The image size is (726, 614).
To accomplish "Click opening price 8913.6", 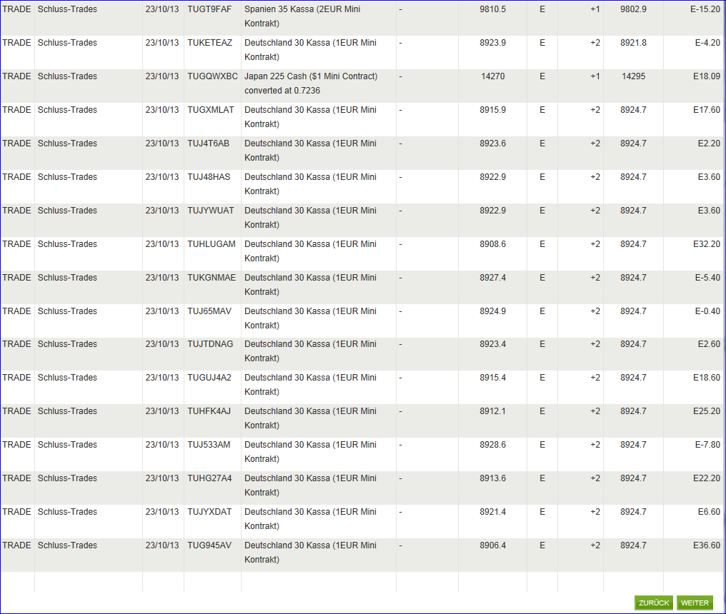I will 492,478.
